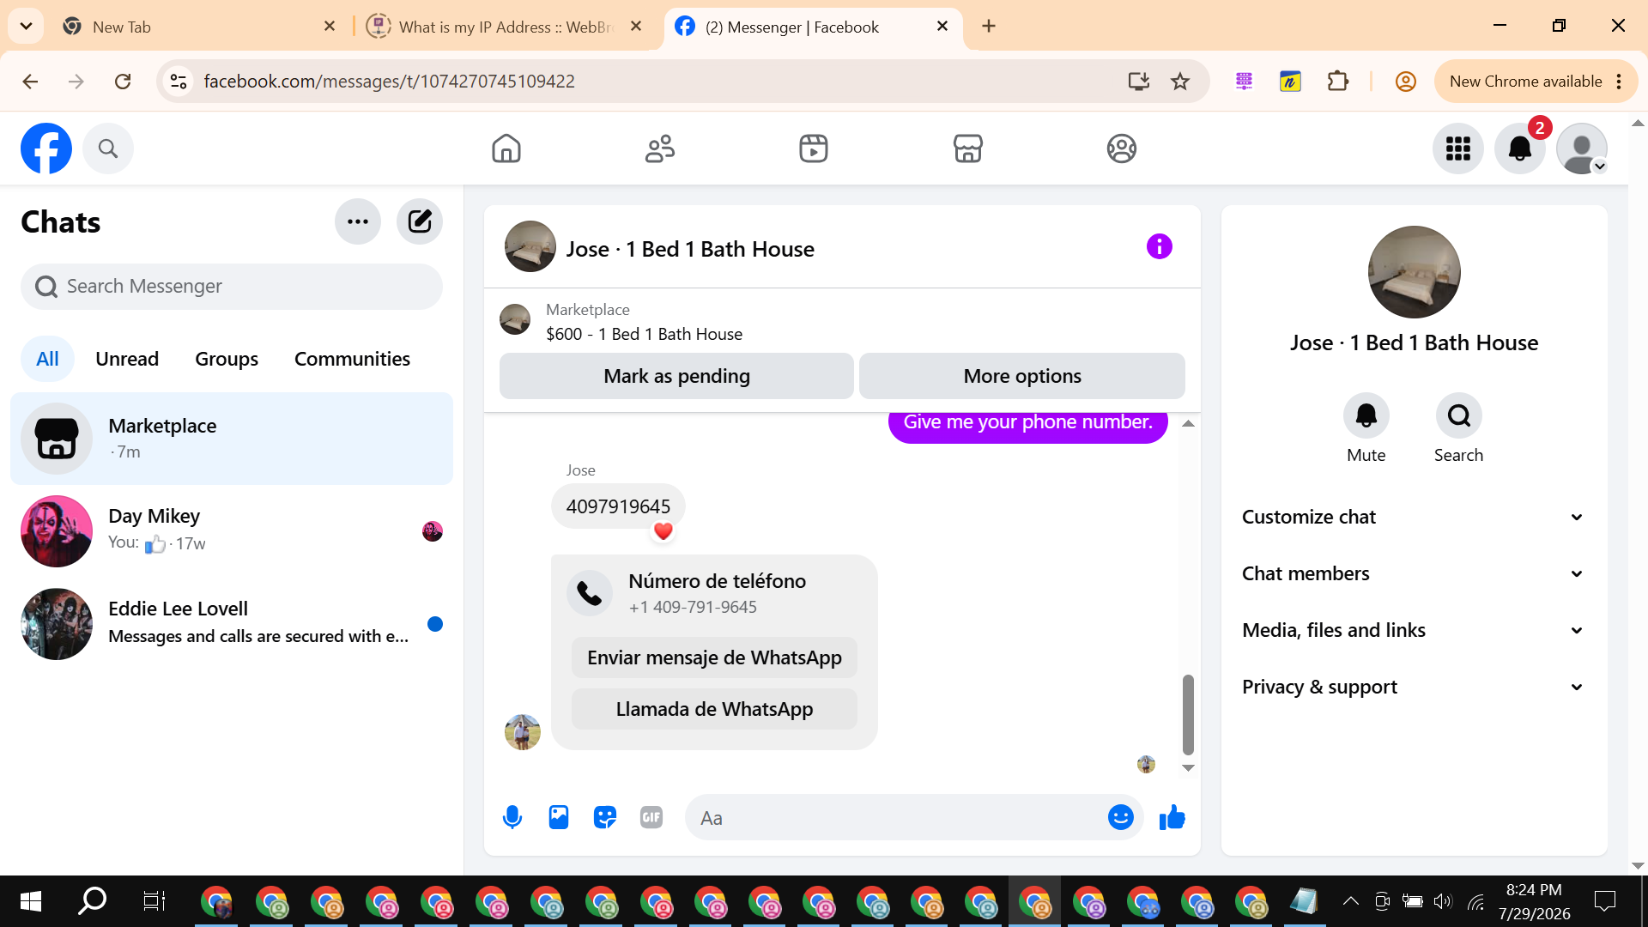Reload the page
Screen dimensions: 1648x927
[123, 82]
